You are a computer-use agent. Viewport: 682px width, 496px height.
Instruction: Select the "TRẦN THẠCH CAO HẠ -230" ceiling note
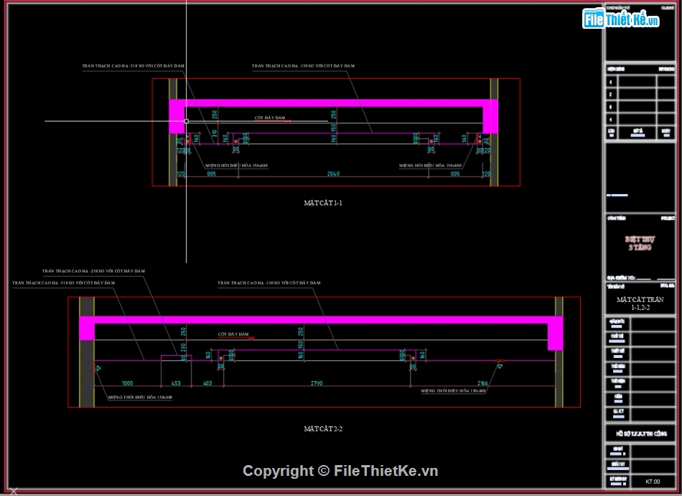[93, 271]
